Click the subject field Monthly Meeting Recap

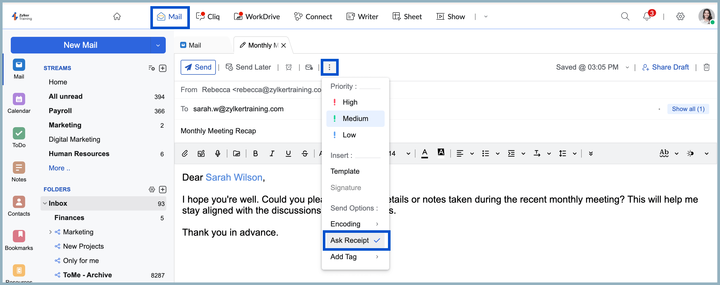[218, 131]
